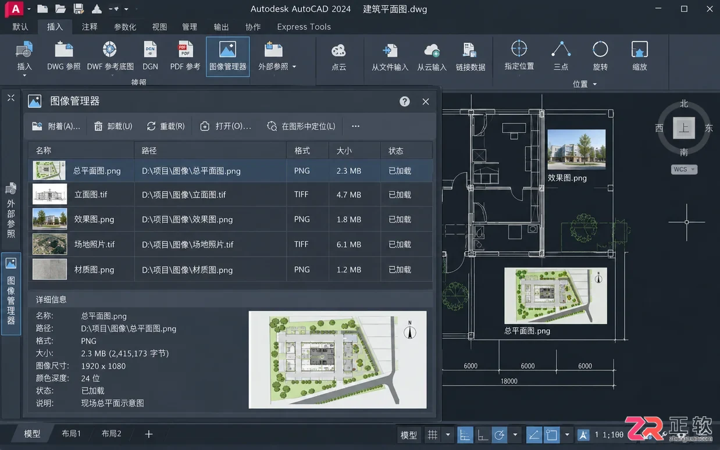720x450 pixels.
Task: Select the 效果图.png list row
Action: [x=230, y=219]
